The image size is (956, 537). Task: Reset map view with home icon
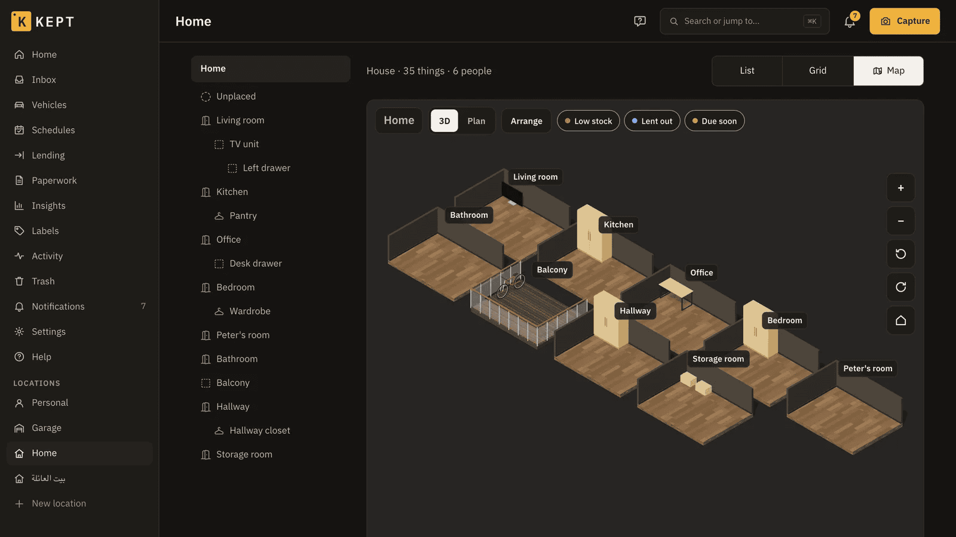pyautogui.click(x=900, y=320)
